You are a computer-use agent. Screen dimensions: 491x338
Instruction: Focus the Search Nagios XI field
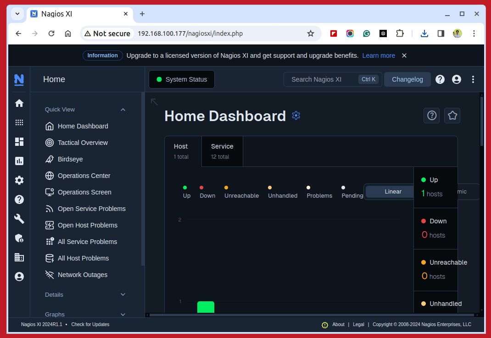coord(321,79)
